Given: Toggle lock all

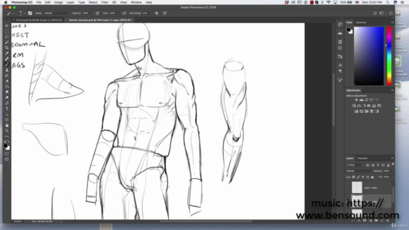Looking at the screenshot, I should [372, 177].
